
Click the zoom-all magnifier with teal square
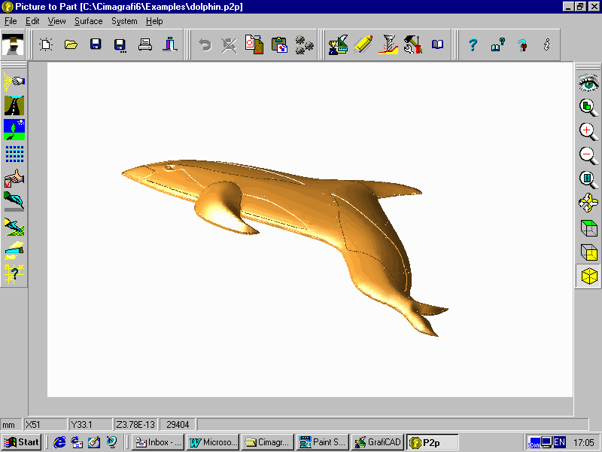tap(588, 179)
